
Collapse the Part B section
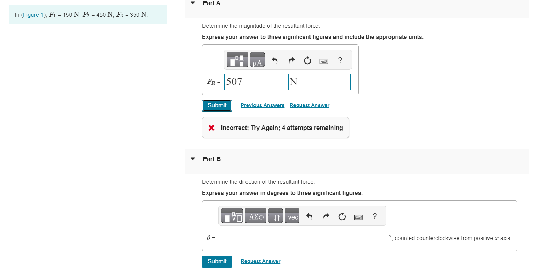point(193,159)
